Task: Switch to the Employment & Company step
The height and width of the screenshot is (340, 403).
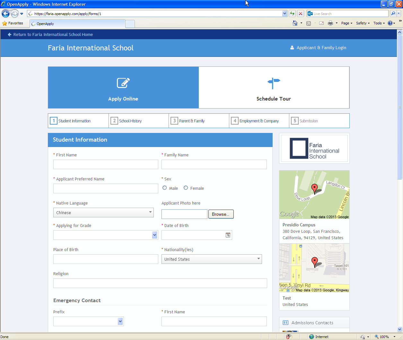Action: pyautogui.click(x=259, y=121)
